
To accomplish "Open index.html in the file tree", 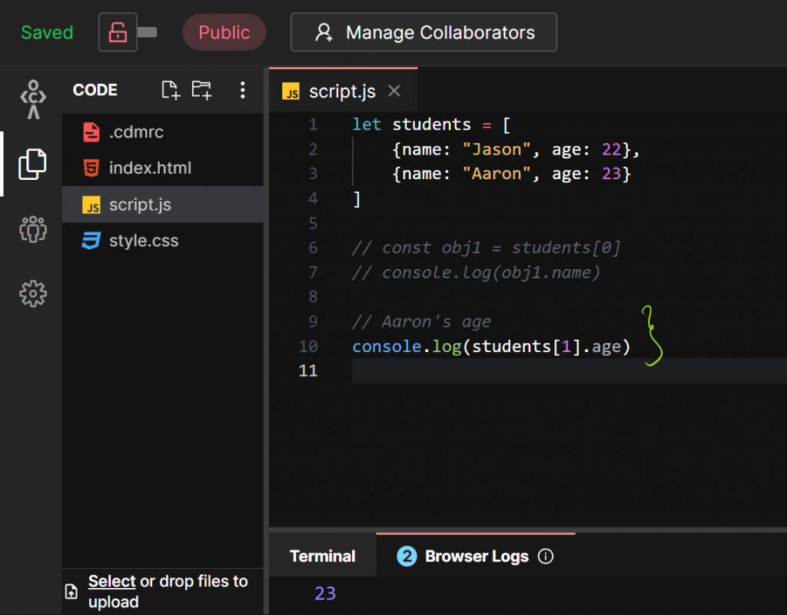I will (x=163, y=168).
